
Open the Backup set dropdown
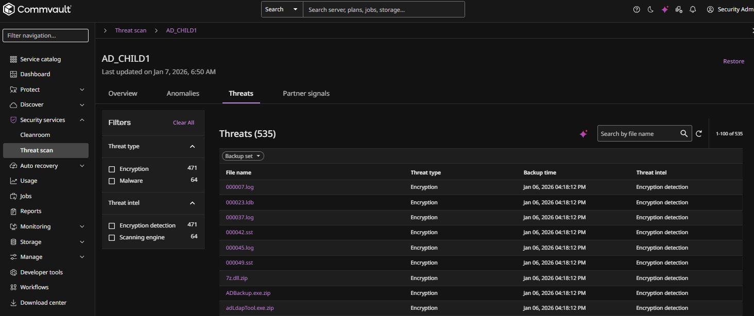[x=243, y=156]
